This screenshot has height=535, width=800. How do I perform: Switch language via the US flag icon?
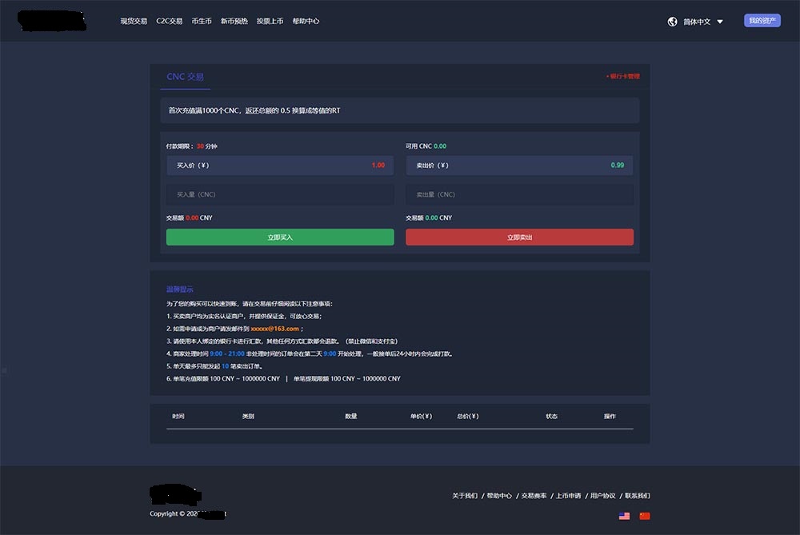click(x=624, y=516)
